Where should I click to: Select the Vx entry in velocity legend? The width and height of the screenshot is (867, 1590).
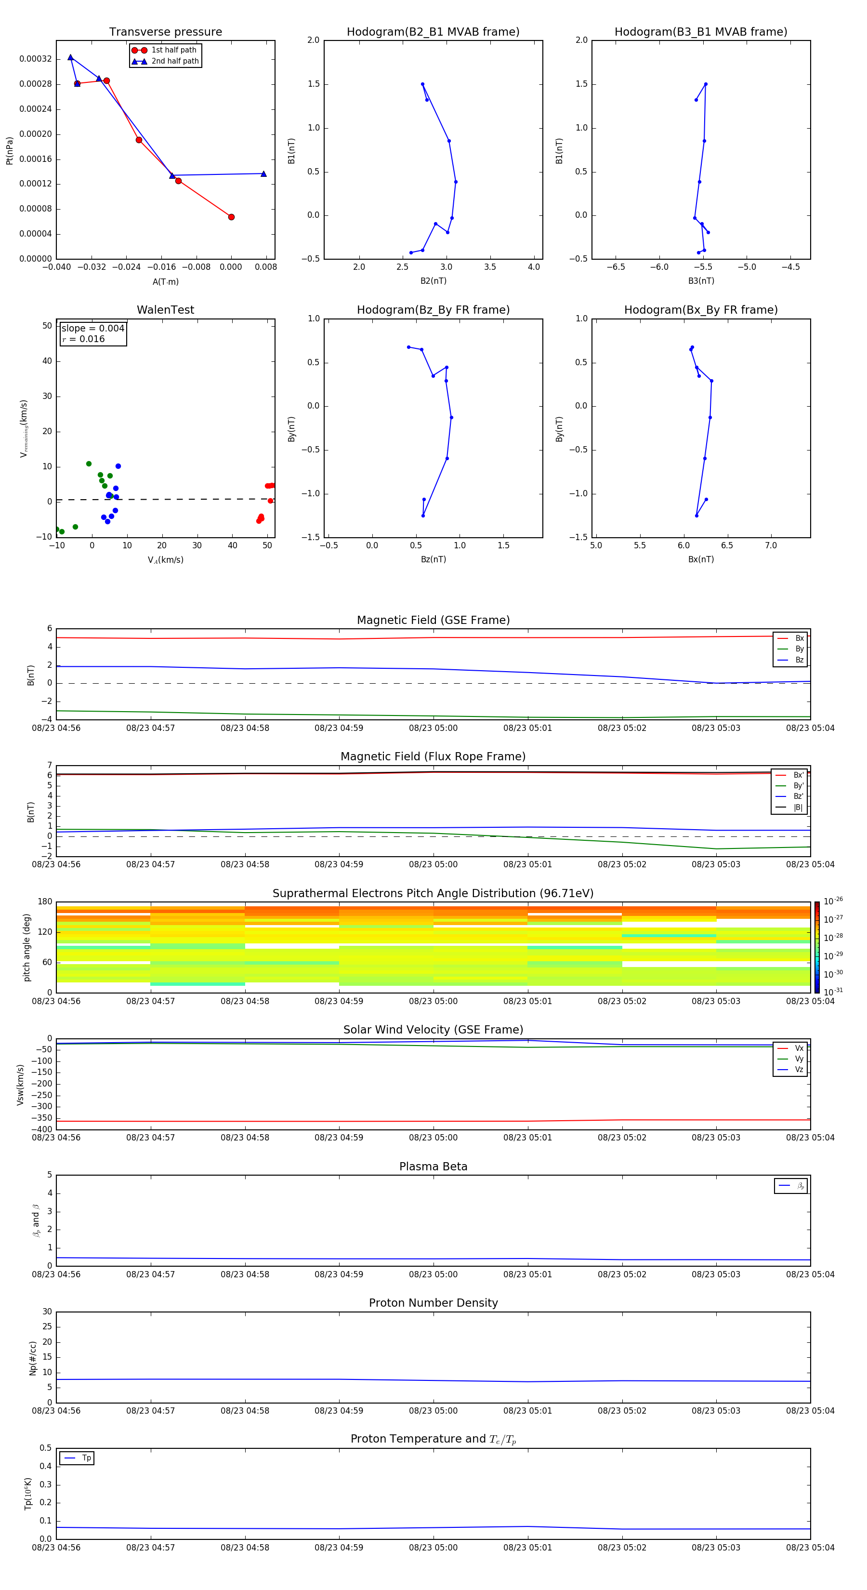[790, 1048]
